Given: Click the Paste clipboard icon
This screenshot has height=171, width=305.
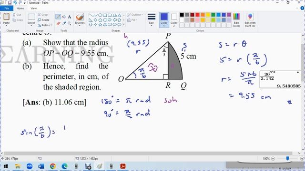Looking at the screenshot, I should click(x=6, y=17).
